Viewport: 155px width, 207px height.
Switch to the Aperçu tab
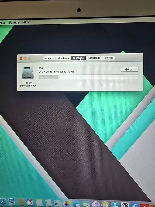pyautogui.click(x=49, y=58)
